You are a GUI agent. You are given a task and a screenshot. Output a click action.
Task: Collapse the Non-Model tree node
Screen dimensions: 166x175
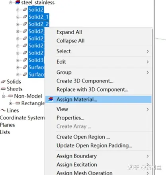pyautogui.click(x=4, y=96)
